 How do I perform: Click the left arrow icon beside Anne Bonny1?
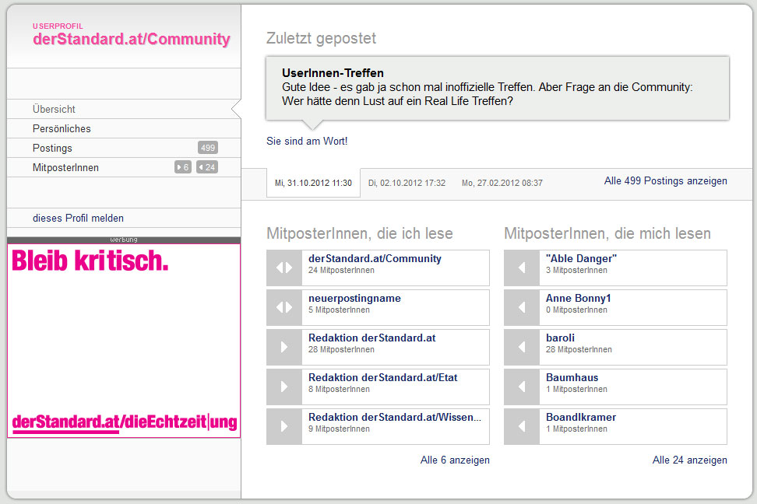[522, 307]
